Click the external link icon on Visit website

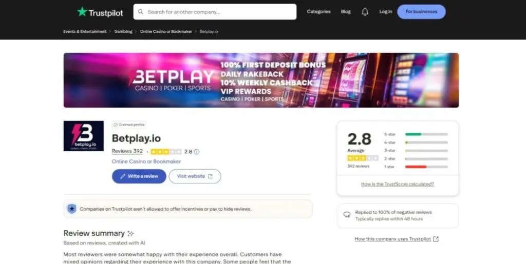click(x=210, y=176)
